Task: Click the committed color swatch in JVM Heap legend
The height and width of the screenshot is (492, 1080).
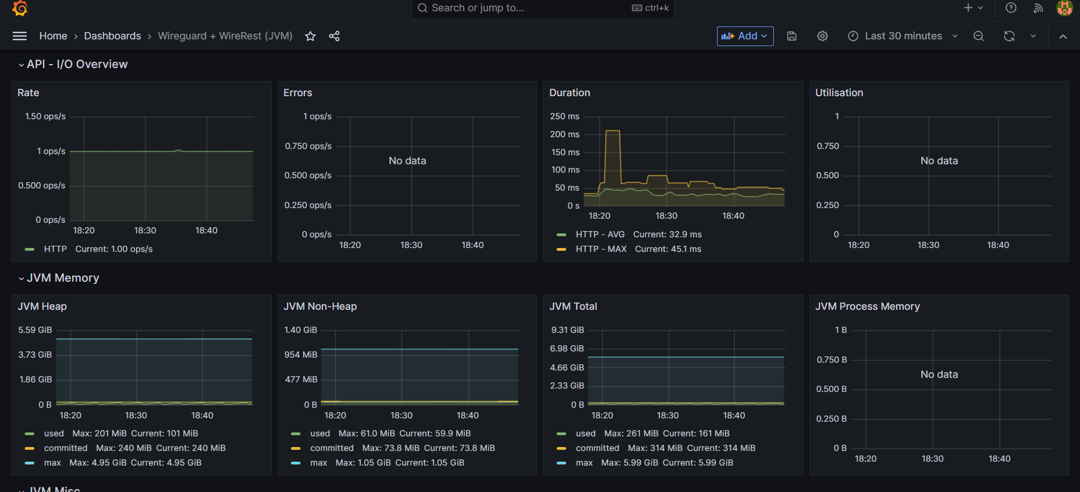Action: [x=30, y=448]
